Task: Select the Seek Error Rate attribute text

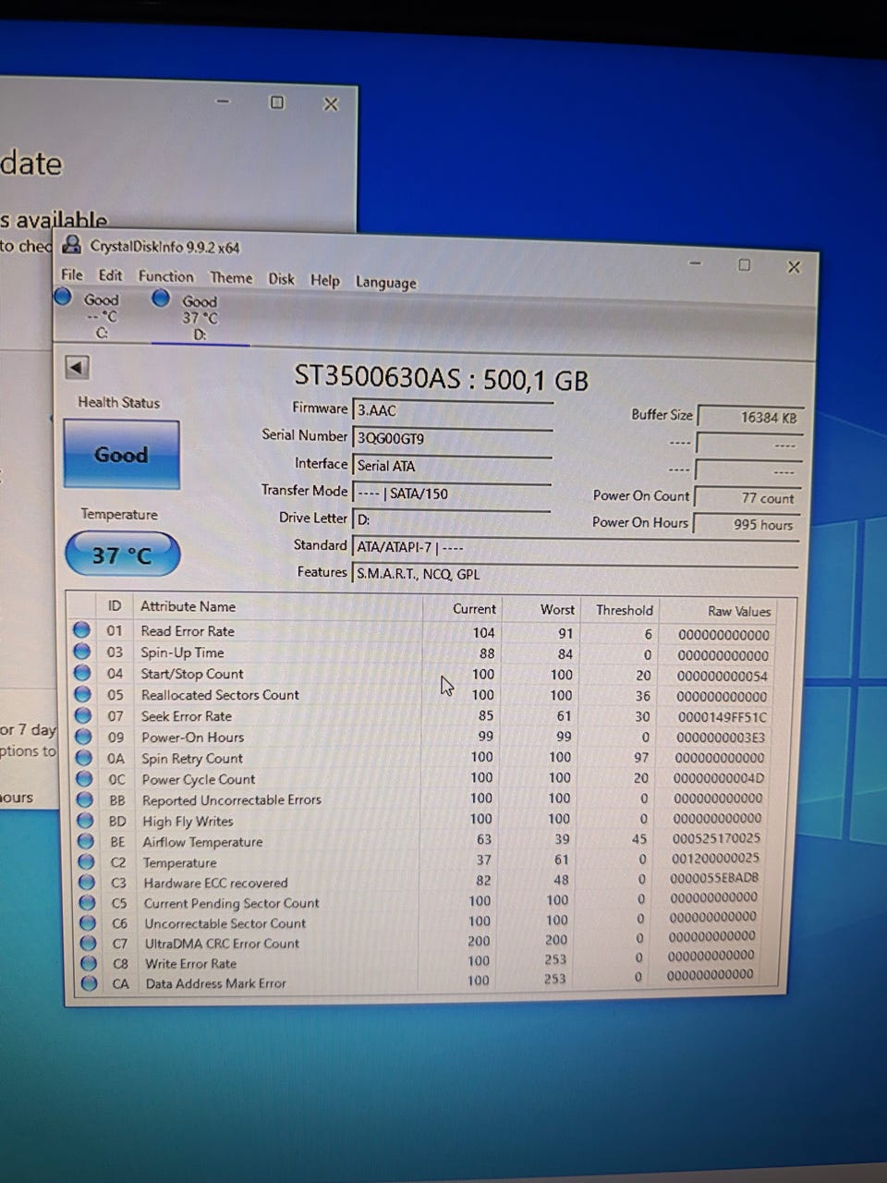Action: click(x=186, y=716)
